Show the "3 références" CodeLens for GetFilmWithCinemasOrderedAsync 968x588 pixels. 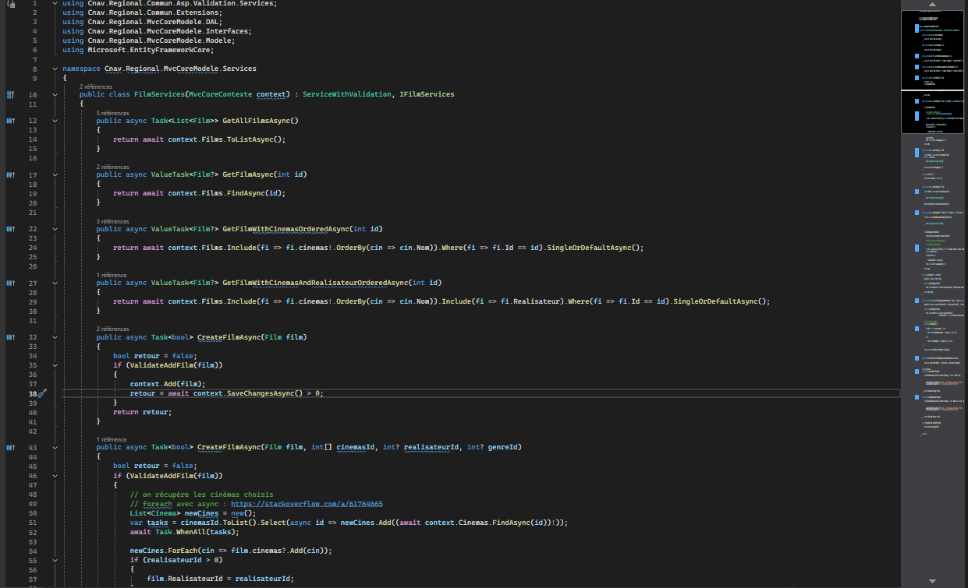pos(112,221)
